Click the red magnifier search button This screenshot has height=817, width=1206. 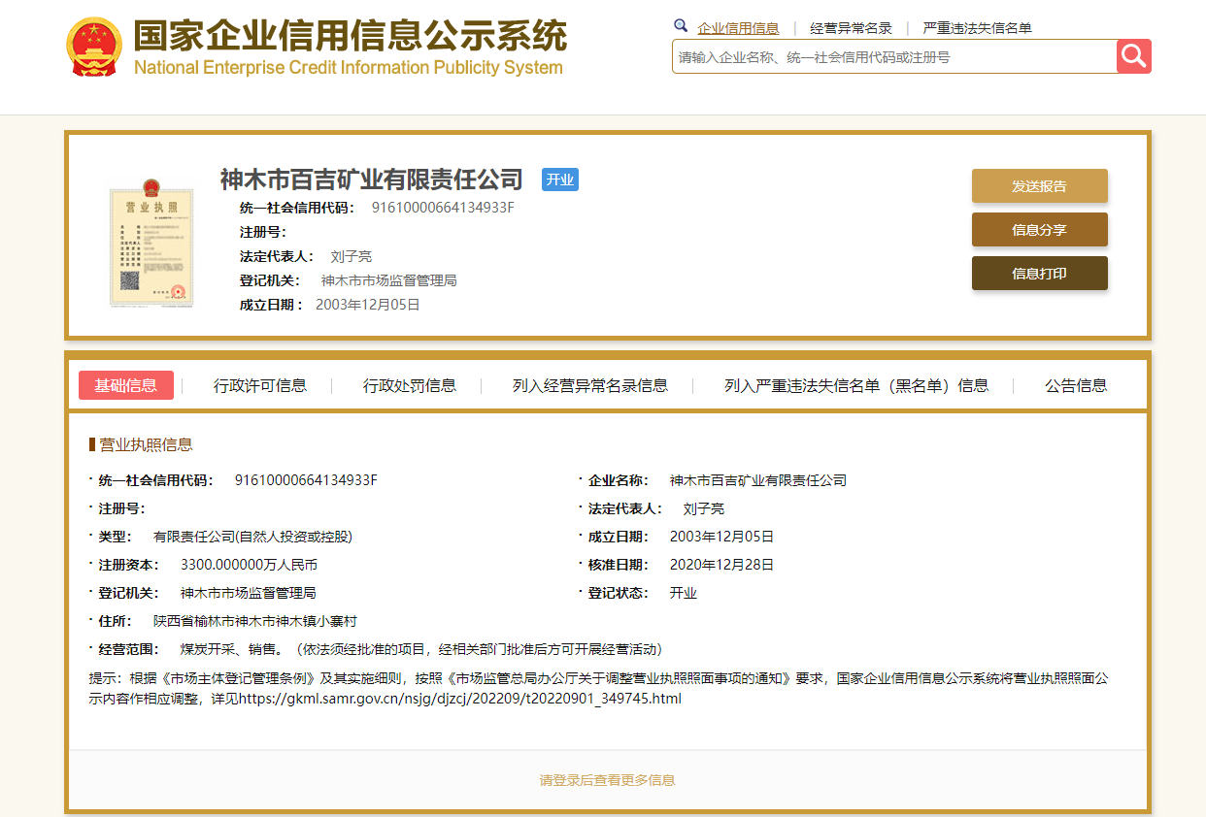coord(1133,56)
